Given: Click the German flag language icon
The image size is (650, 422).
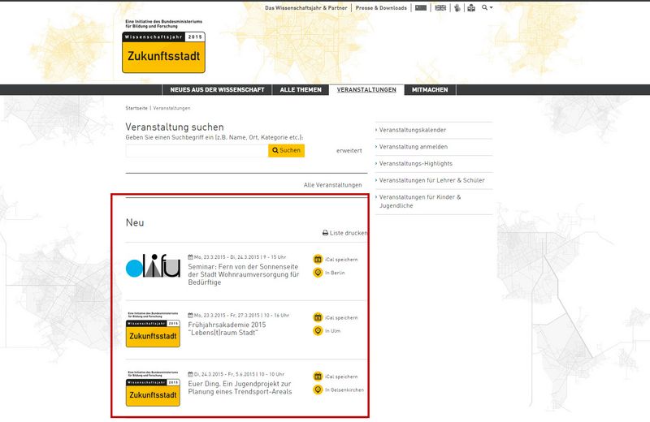Looking at the screenshot, I should [x=421, y=7].
